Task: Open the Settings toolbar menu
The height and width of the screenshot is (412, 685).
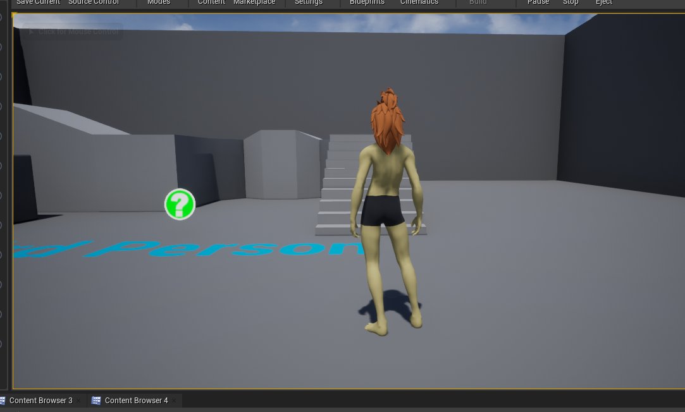Action: tap(309, 3)
